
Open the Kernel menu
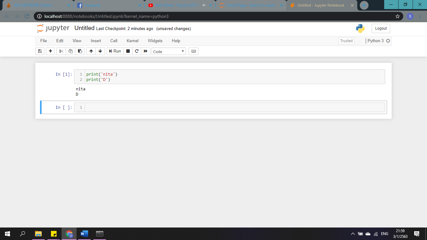pos(133,41)
